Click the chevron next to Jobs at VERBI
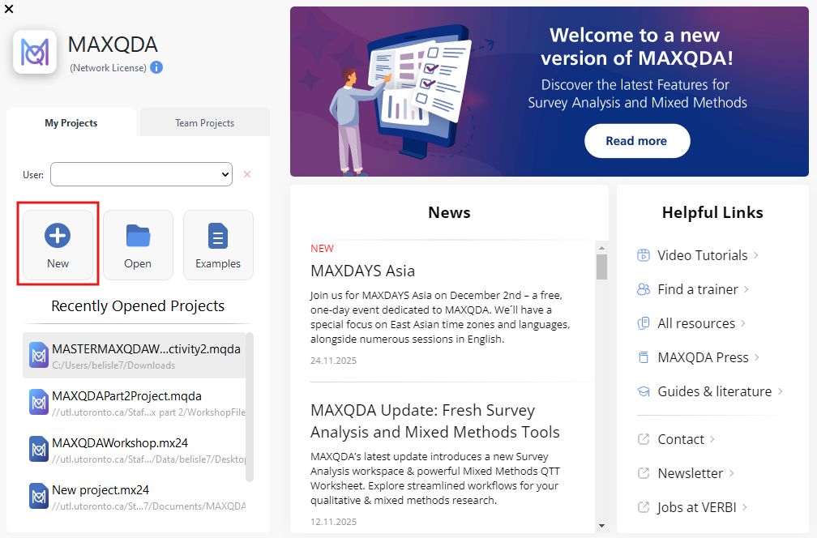Image resolution: width=817 pixels, height=538 pixels. click(745, 507)
